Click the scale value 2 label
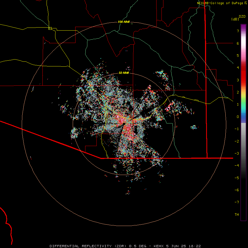This screenshot has width=248, height=248. (238, 92)
